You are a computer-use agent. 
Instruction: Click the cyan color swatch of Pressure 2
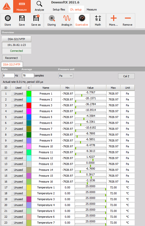tap(29, 99)
